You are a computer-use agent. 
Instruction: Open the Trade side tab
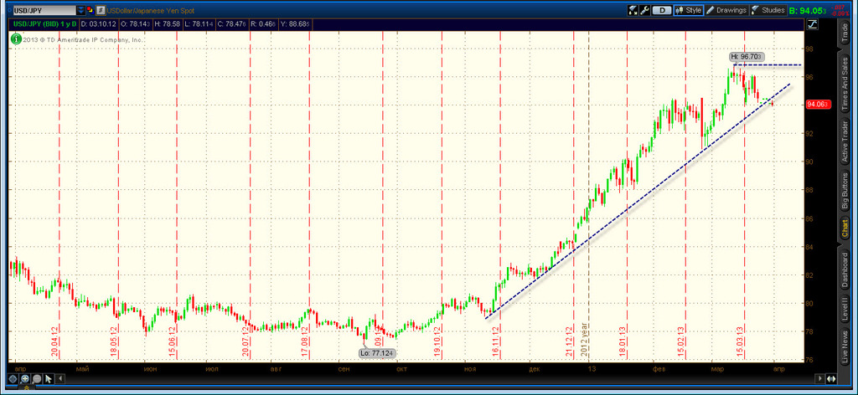pos(845,33)
